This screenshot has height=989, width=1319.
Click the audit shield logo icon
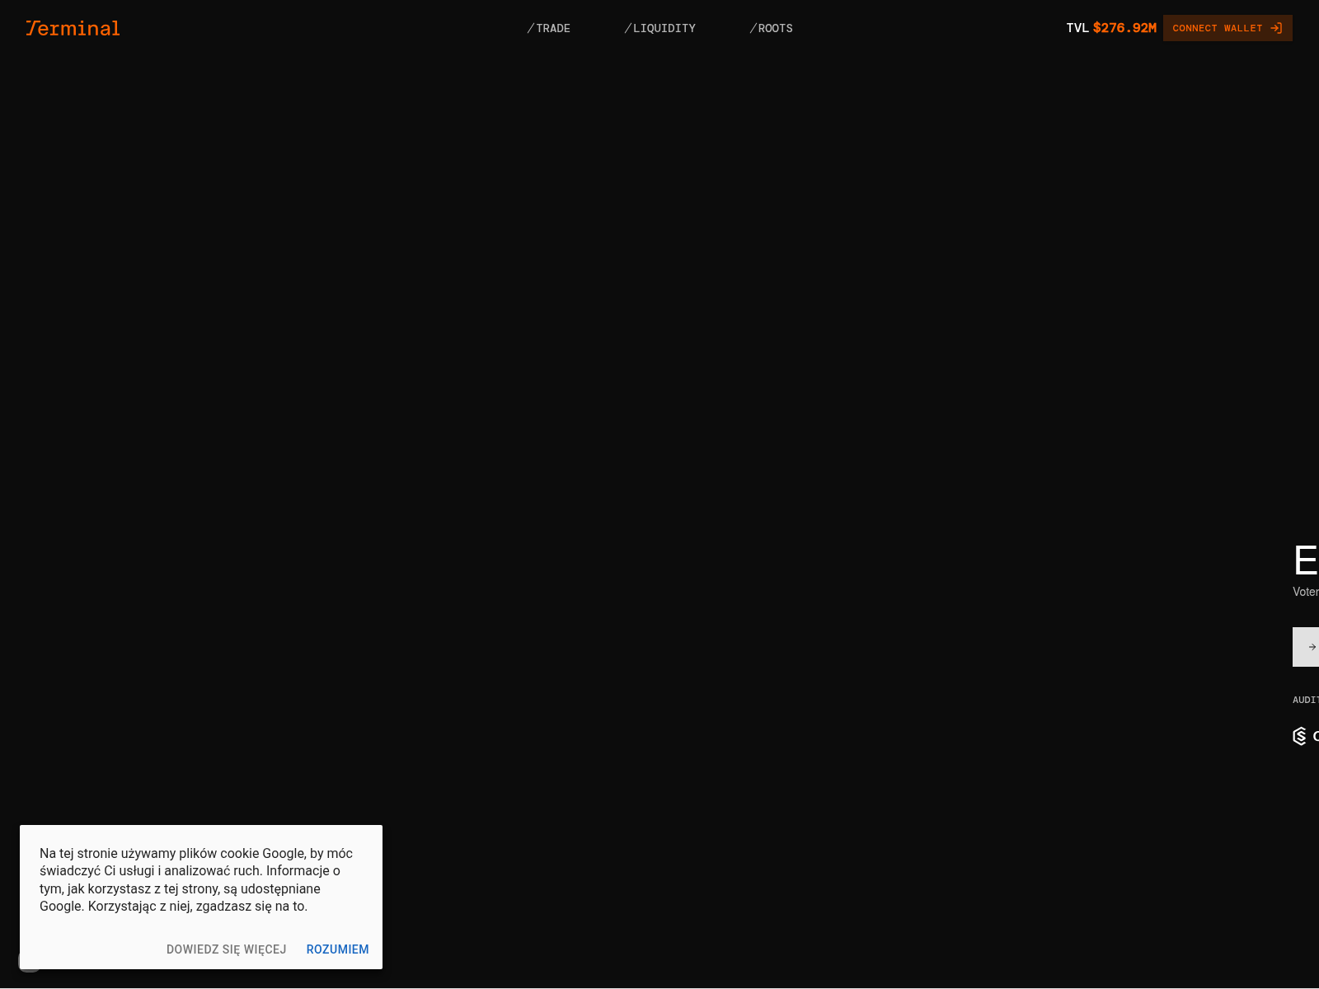(x=1300, y=736)
